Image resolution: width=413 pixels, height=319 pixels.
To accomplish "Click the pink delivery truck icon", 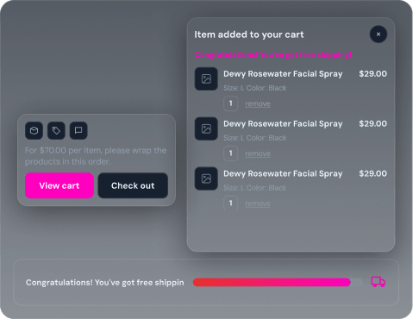I will pyautogui.click(x=378, y=282).
